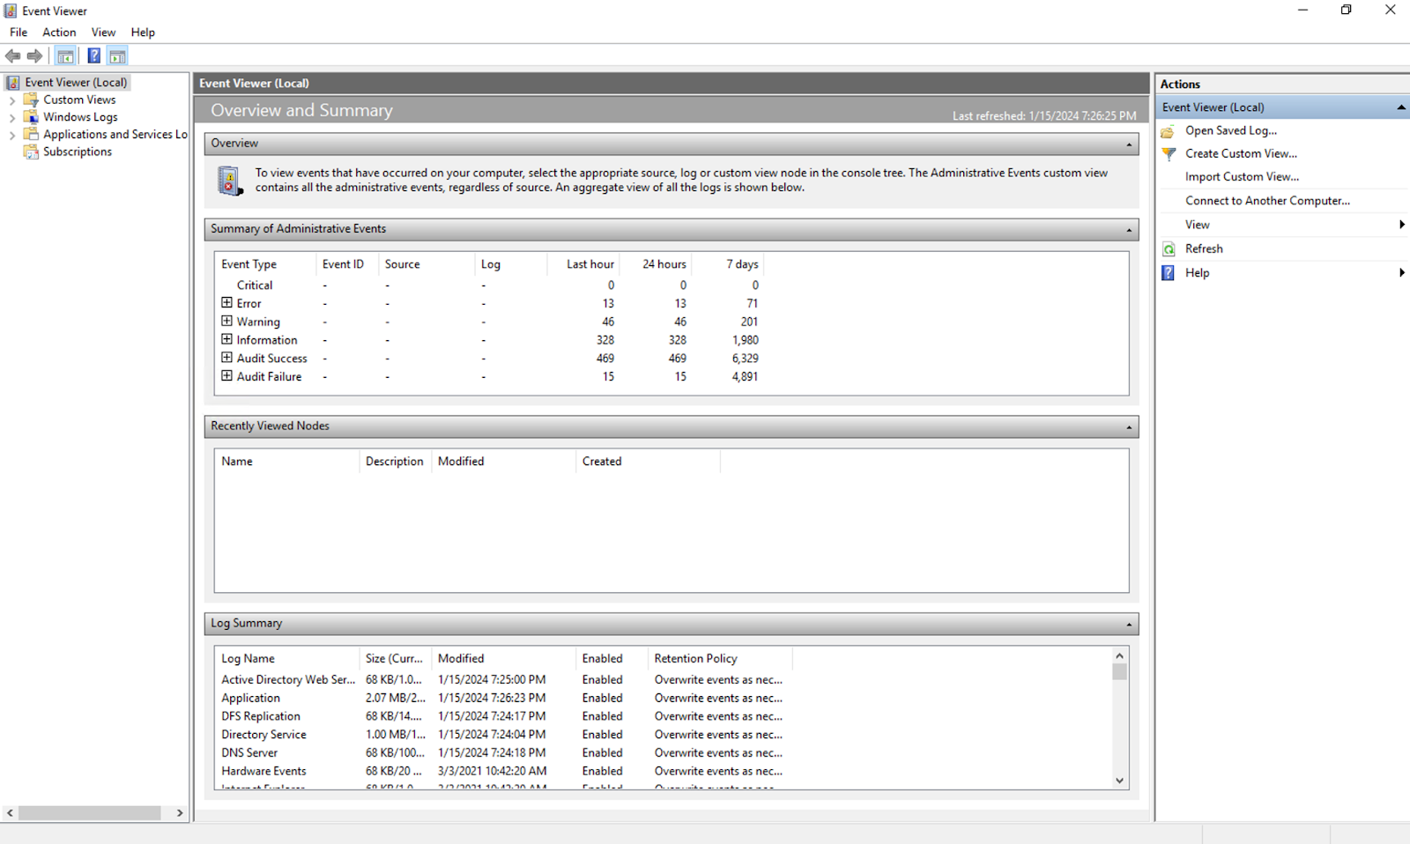The height and width of the screenshot is (844, 1410).
Task: Sort Recently Viewed Nodes by Created header
Action: [648, 462]
